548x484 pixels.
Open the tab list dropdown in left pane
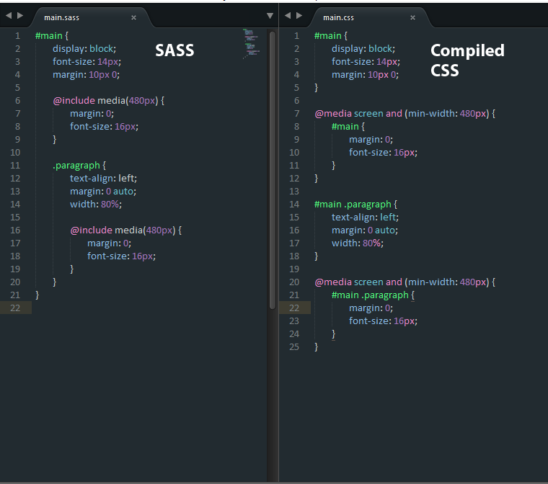[x=270, y=16]
